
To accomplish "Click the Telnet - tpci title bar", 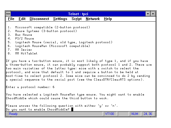I will pyautogui.click(x=77, y=14).
